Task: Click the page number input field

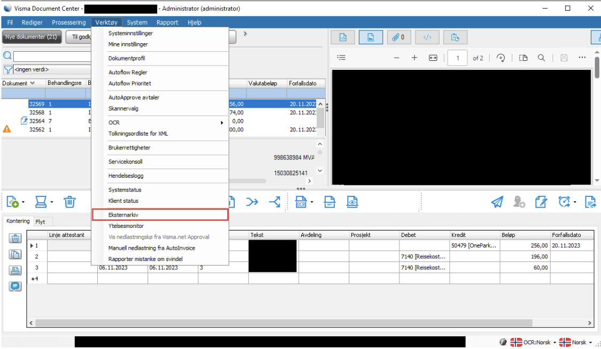Action: 458,58
